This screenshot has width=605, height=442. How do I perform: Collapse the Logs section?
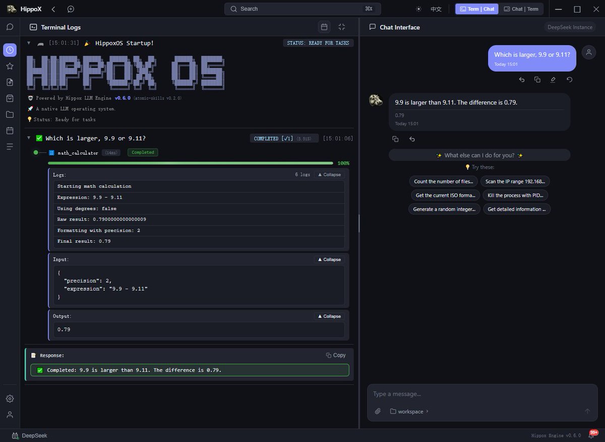click(329, 175)
